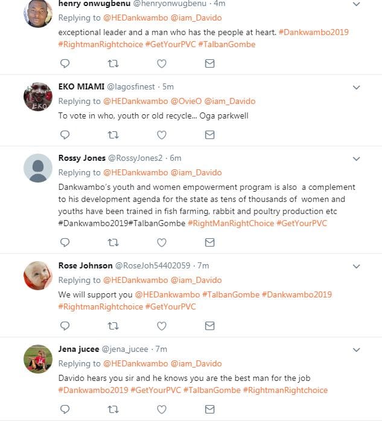The image size is (382, 422).
Task: Like the EKO MIAMI tweet
Action: [162, 134]
